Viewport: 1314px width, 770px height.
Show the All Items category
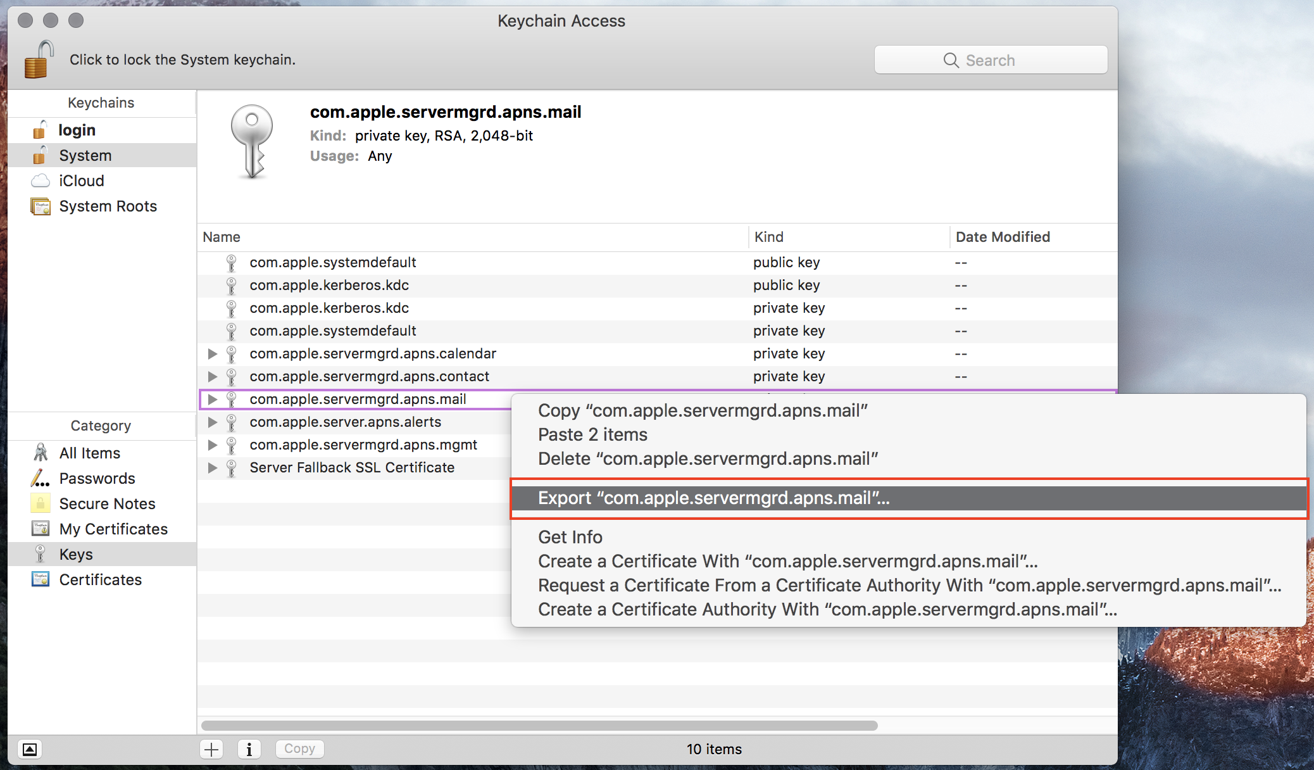point(89,453)
